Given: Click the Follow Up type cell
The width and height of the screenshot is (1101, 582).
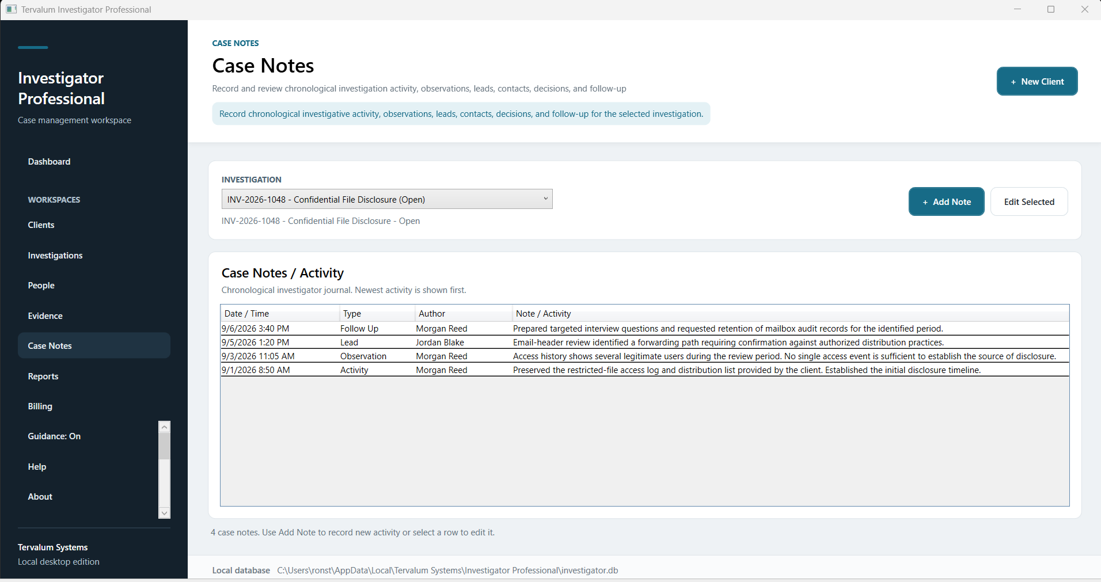Looking at the screenshot, I should 377,329.
